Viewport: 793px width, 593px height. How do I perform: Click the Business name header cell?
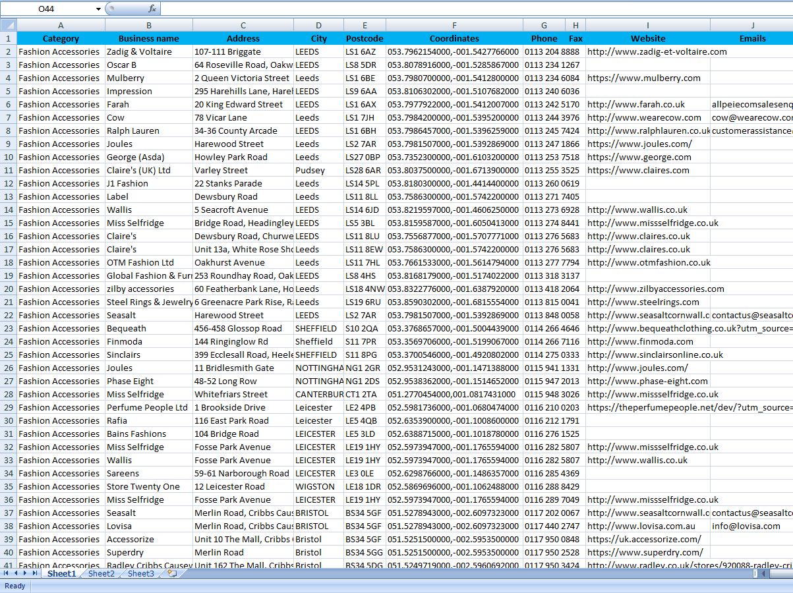click(149, 38)
